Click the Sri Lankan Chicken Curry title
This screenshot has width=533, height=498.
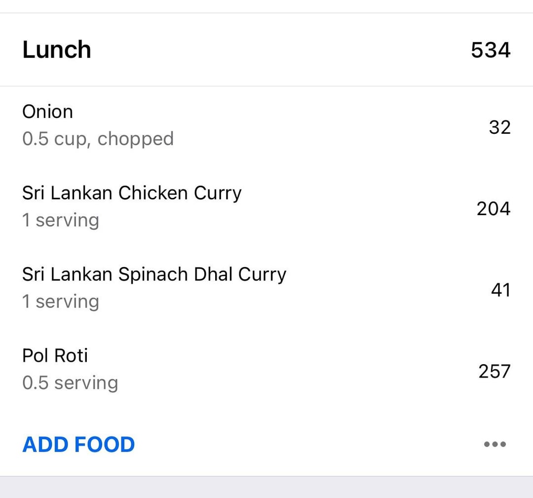pyautogui.click(x=132, y=193)
